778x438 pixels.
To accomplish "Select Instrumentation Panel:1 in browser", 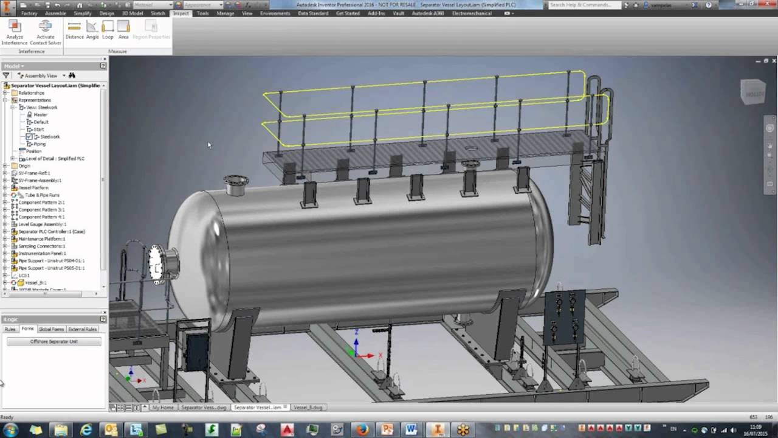I will pos(41,254).
